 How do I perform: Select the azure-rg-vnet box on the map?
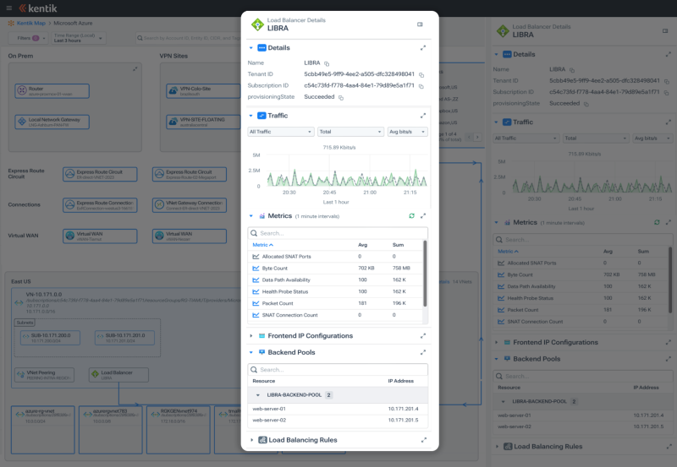pyautogui.click(x=43, y=430)
